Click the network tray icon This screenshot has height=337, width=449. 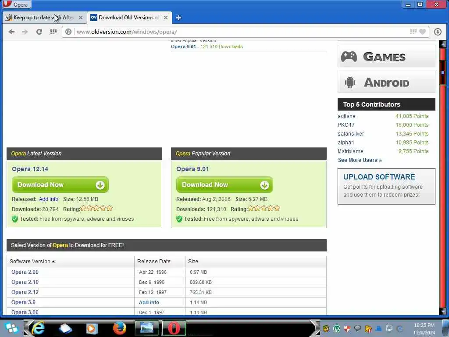pyautogui.click(x=389, y=328)
